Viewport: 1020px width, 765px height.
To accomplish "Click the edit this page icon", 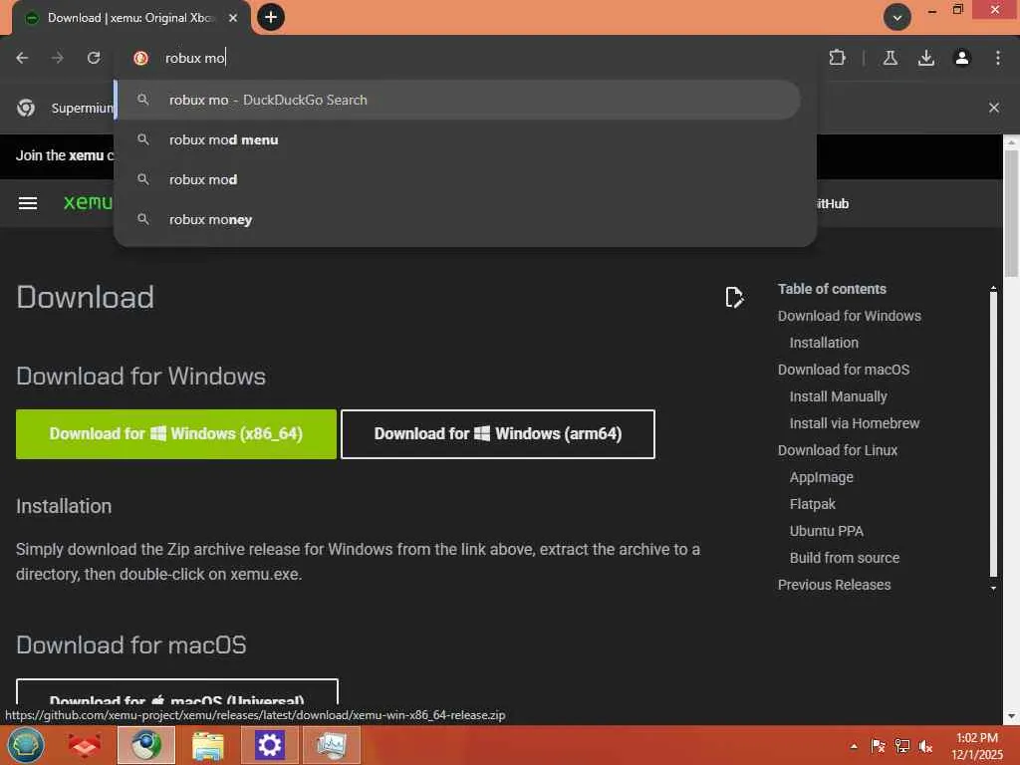I will coord(734,297).
